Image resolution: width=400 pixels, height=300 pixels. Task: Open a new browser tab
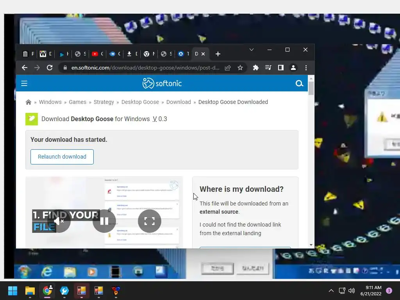[x=218, y=54]
